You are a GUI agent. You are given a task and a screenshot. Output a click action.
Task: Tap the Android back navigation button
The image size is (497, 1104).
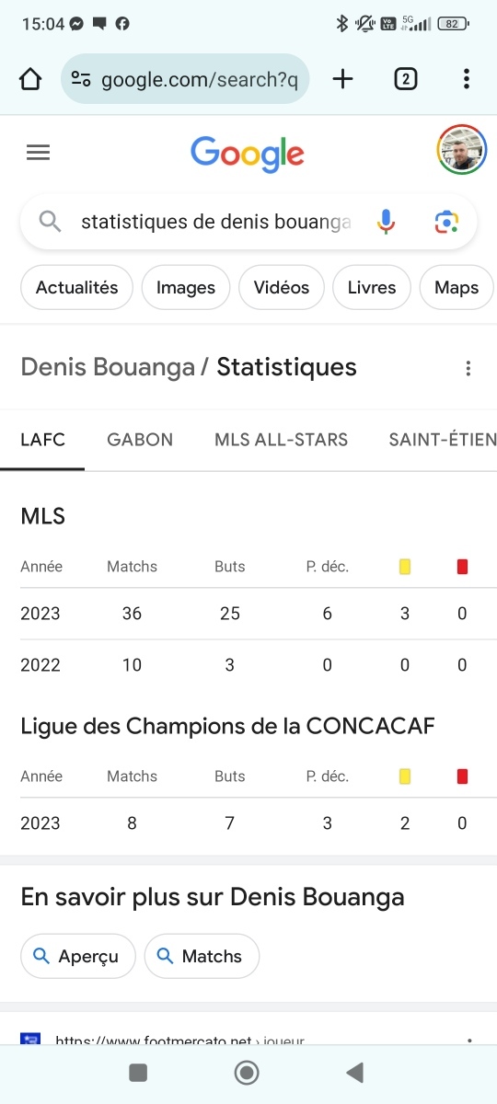coord(354,1072)
